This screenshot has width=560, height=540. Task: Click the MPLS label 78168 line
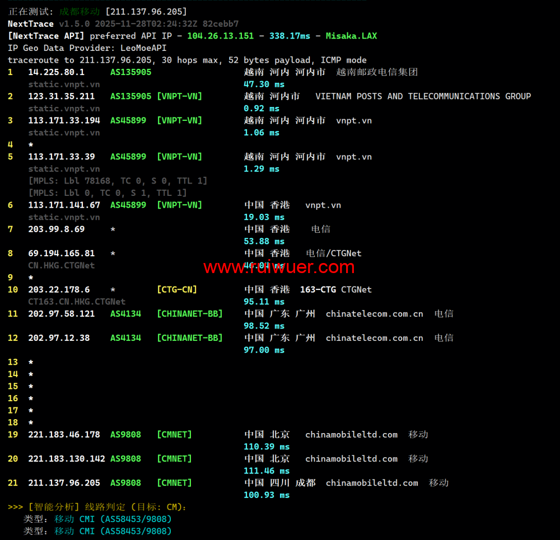coord(118,181)
